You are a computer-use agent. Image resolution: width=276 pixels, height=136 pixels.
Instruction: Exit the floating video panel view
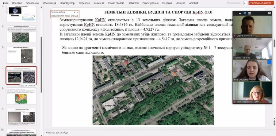[270, 13]
